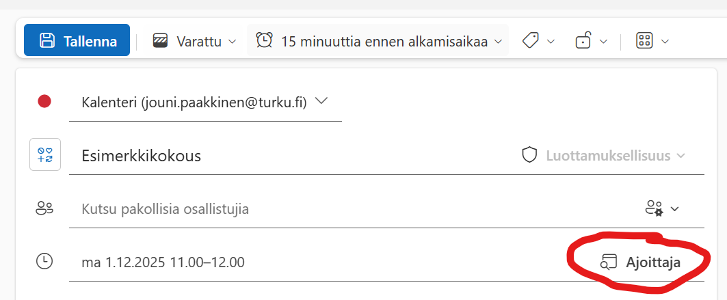Expand the tag category chevron

551,41
